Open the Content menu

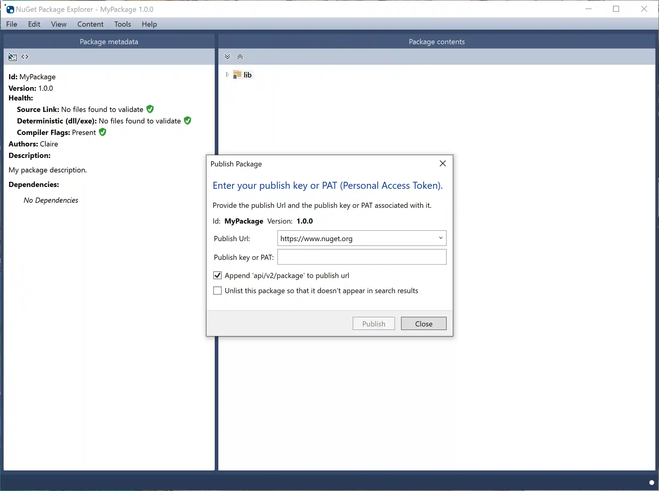[90, 24]
